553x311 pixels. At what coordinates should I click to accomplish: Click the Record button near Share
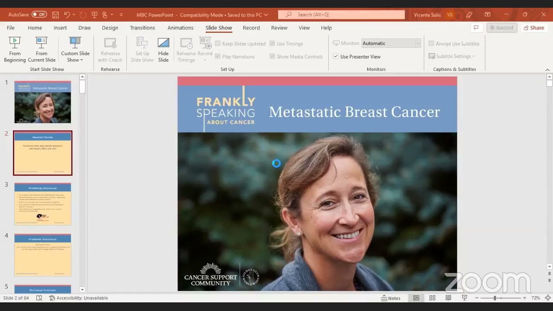coord(501,28)
